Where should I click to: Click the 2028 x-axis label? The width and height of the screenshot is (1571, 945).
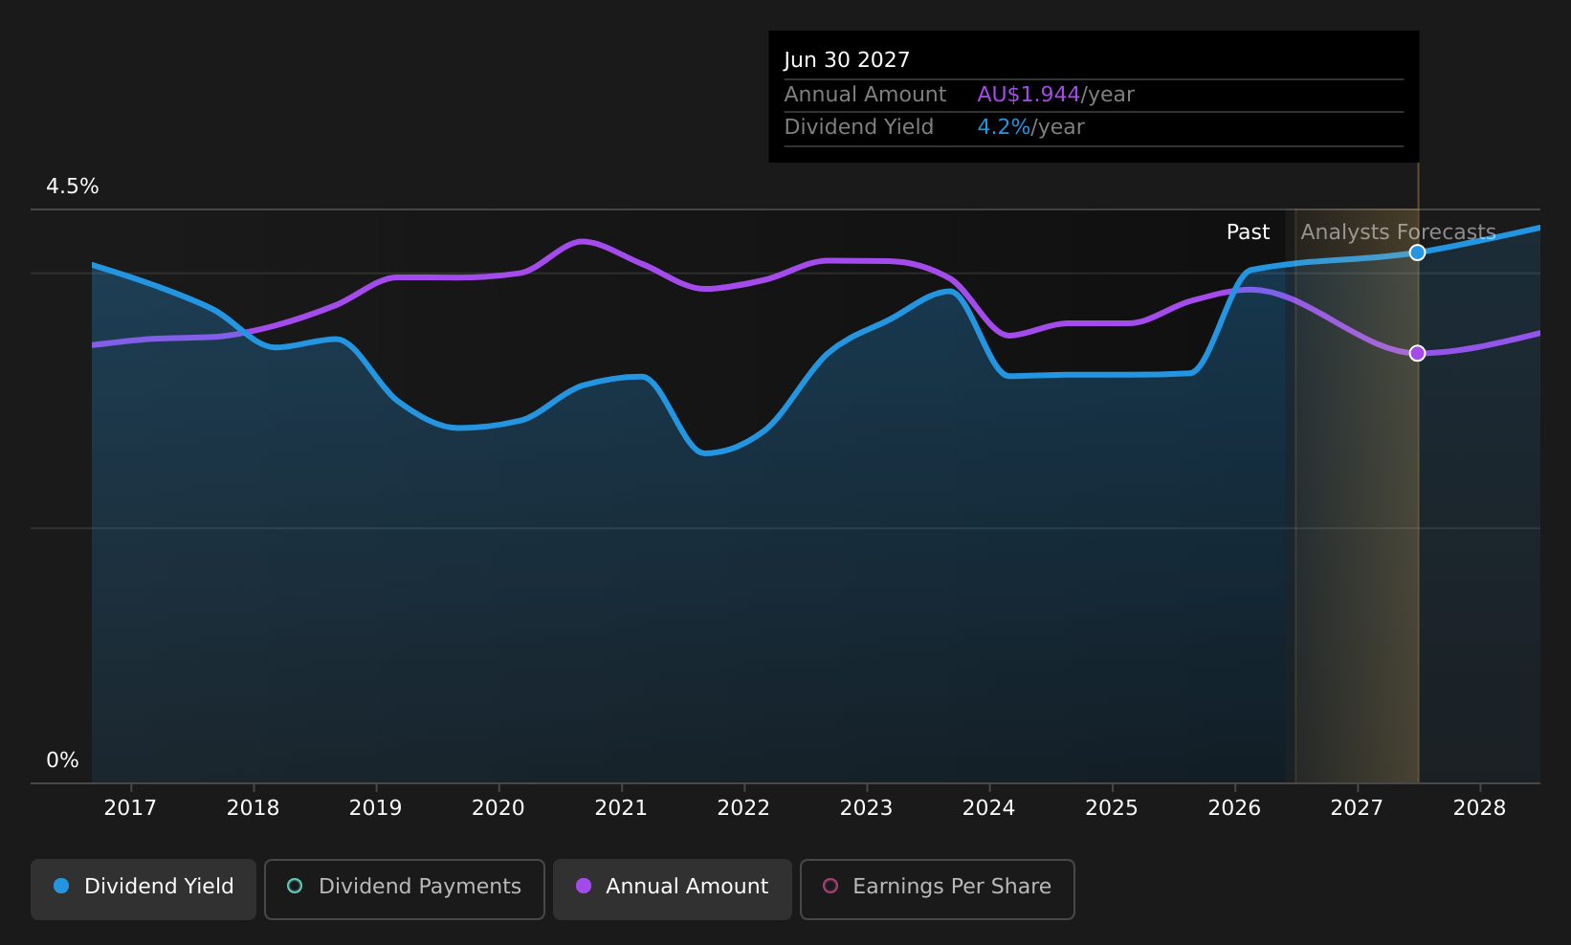(1479, 808)
